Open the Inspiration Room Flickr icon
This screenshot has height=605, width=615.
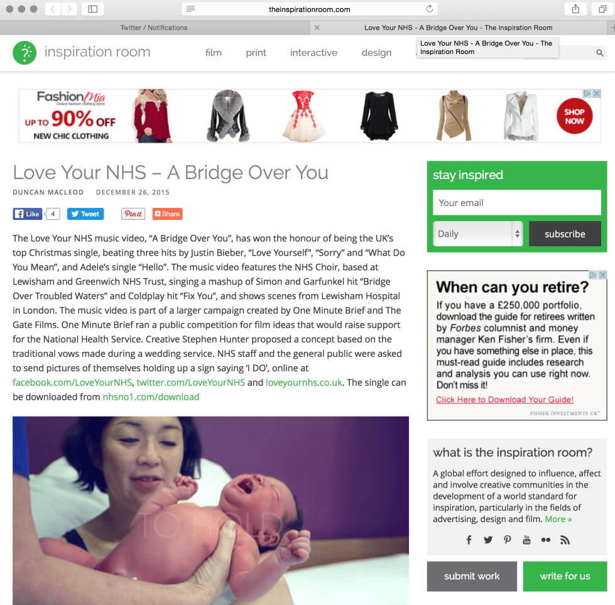(x=545, y=540)
